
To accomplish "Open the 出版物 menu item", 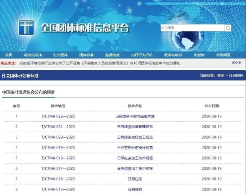I will (199, 55).
